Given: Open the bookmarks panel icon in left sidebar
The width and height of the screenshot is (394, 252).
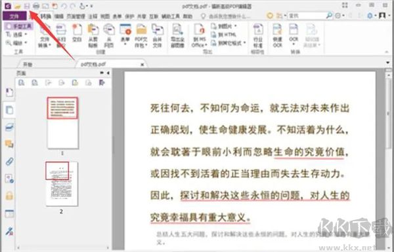Looking at the screenshot, I should (9, 93).
